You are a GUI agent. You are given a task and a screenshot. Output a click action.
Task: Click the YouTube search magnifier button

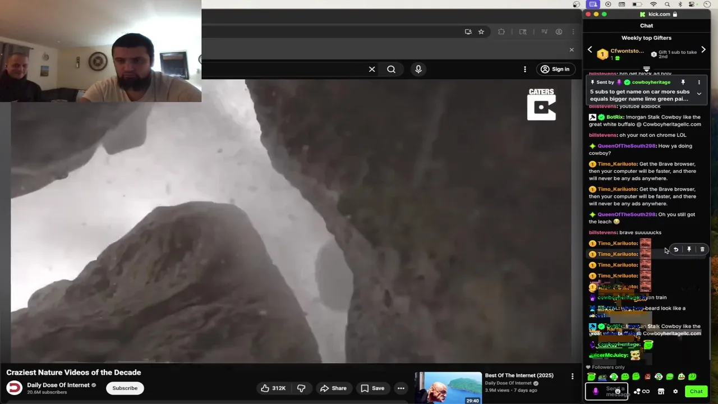point(391,69)
